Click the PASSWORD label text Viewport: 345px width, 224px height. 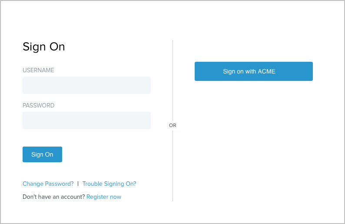38,105
